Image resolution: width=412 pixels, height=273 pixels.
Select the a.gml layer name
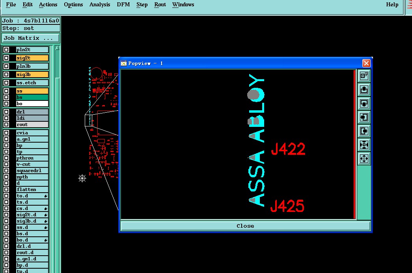(32, 139)
